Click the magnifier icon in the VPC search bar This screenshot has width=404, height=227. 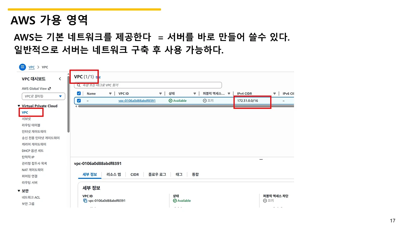click(79, 85)
